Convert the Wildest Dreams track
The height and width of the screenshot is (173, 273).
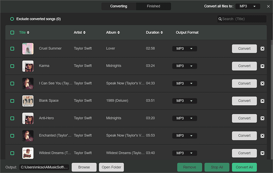point(244,153)
